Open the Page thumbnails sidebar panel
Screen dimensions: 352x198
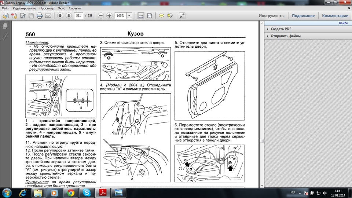[x=5, y=26]
